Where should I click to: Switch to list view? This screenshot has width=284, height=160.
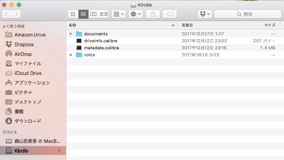click(83, 14)
